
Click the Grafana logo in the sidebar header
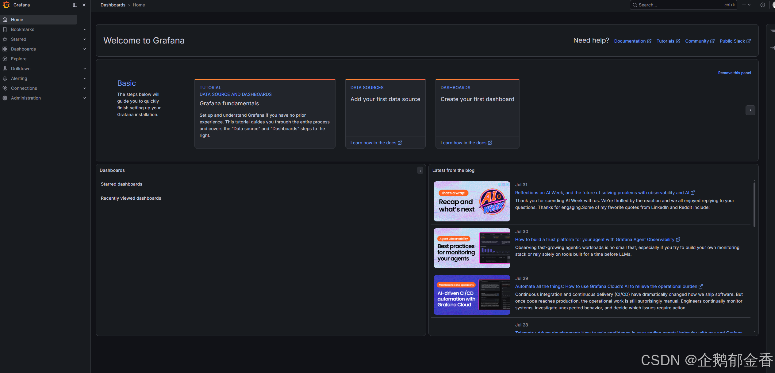(6, 5)
